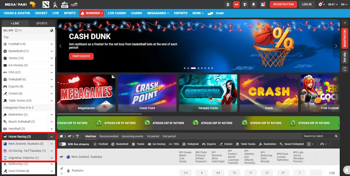Open Bet slip on the right rail
Viewport: 350px width, 176px height.
pos(345,57)
